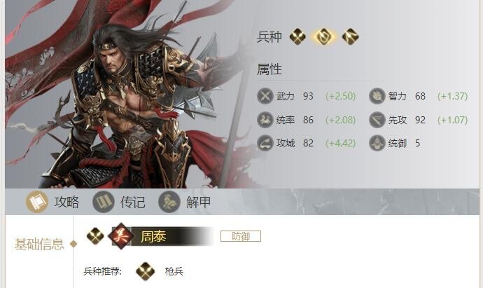Click the horse icon for 统率

tap(265, 120)
